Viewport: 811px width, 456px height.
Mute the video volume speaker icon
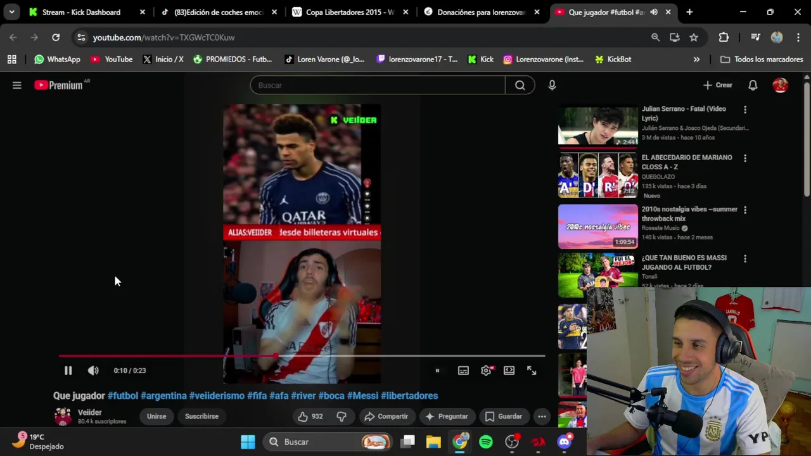[93, 370]
